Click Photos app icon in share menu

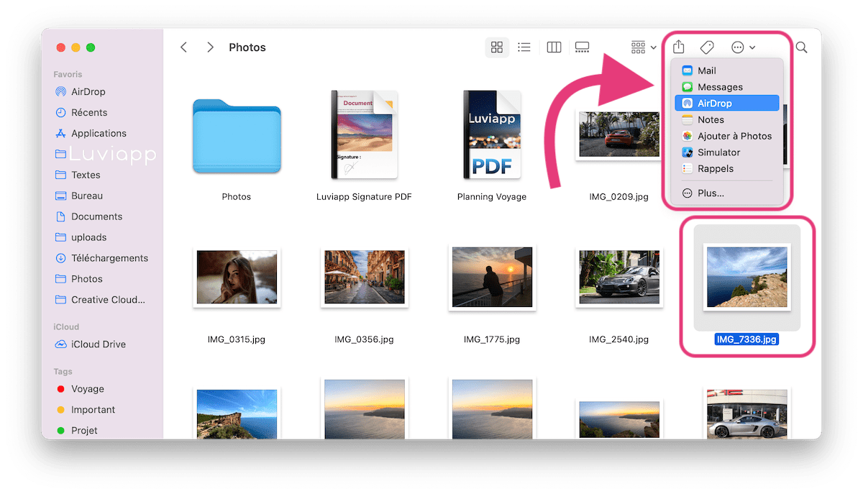(687, 136)
